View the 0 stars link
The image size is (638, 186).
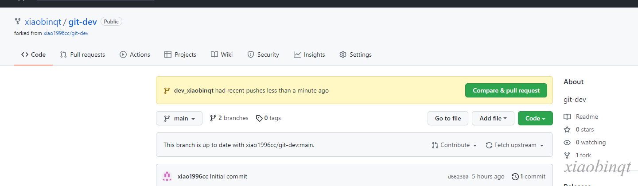pyautogui.click(x=579, y=129)
